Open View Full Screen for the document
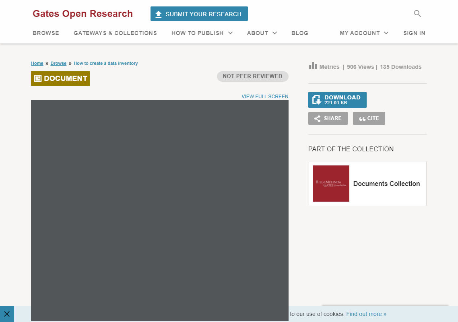 (x=265, y=96)
